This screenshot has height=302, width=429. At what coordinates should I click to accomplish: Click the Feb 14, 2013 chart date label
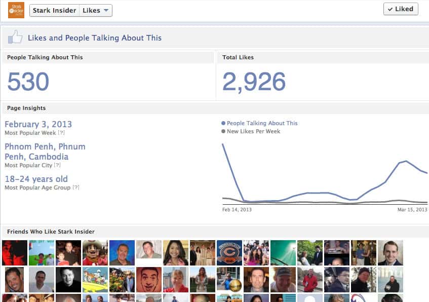(x=237, y=209)
